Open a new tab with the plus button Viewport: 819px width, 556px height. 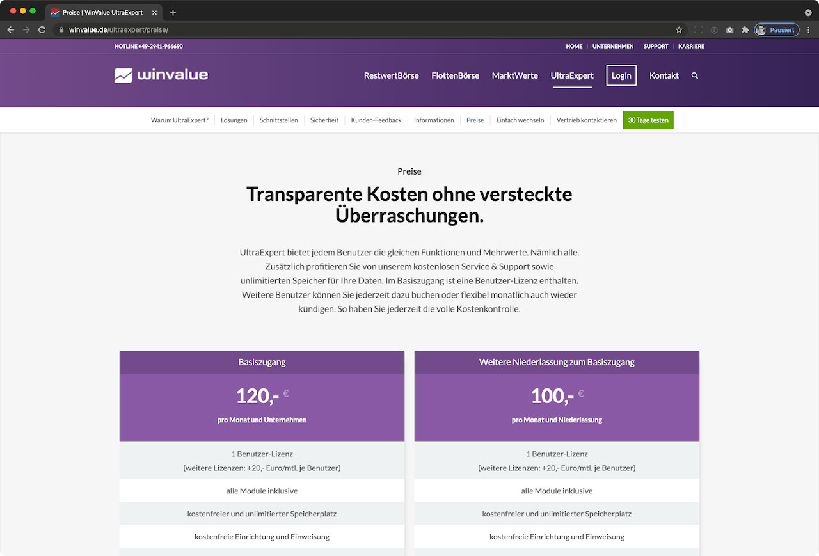coord(173,12)
